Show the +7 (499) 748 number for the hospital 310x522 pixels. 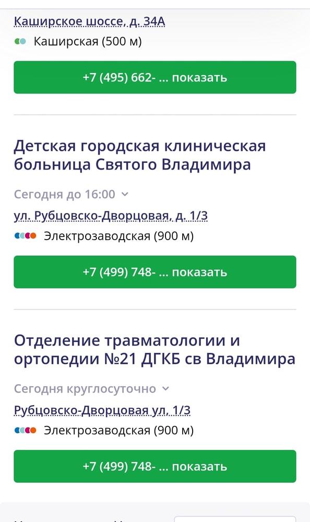coord(155,271)
